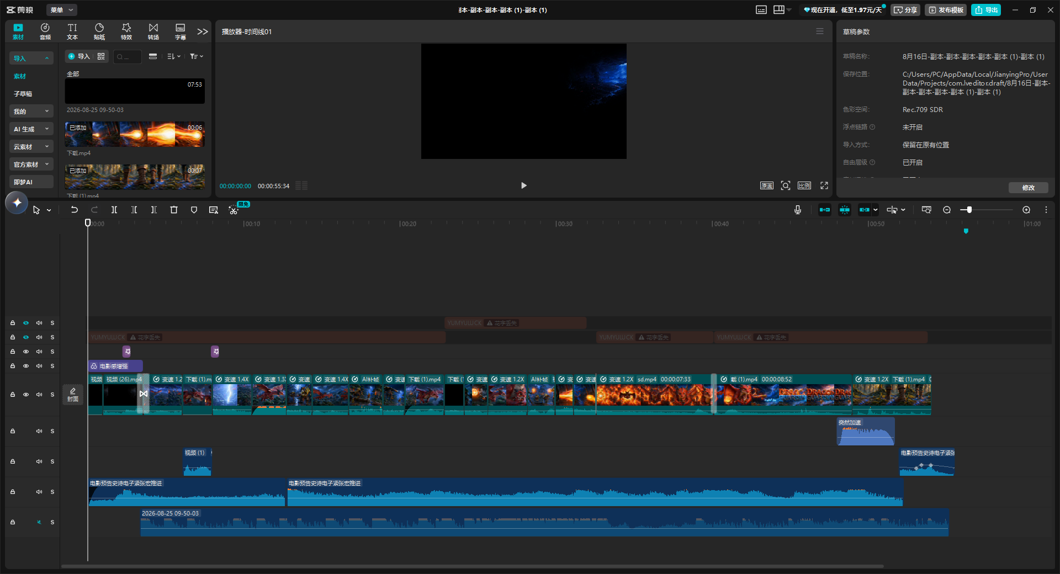This screenshot has height=574, width=1060.
Task: Open the AI assistant sparkle button
Action: [17, 203]
